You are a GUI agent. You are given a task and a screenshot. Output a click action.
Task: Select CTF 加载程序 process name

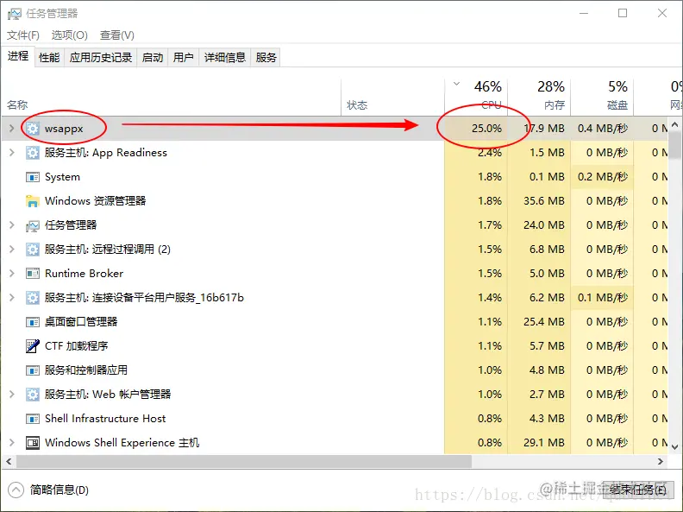[76, 346]
